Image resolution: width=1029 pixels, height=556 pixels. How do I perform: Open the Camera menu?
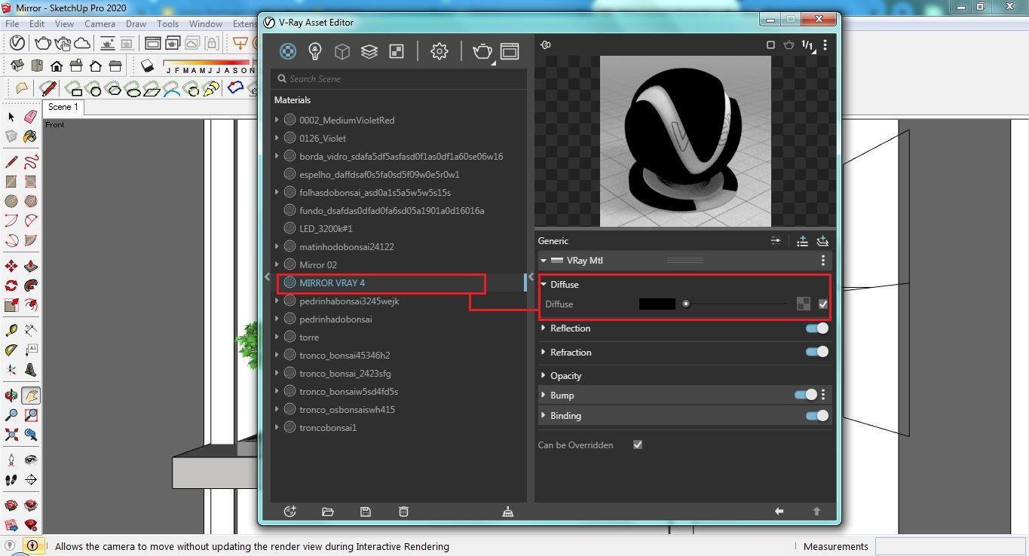coord(100,24)
